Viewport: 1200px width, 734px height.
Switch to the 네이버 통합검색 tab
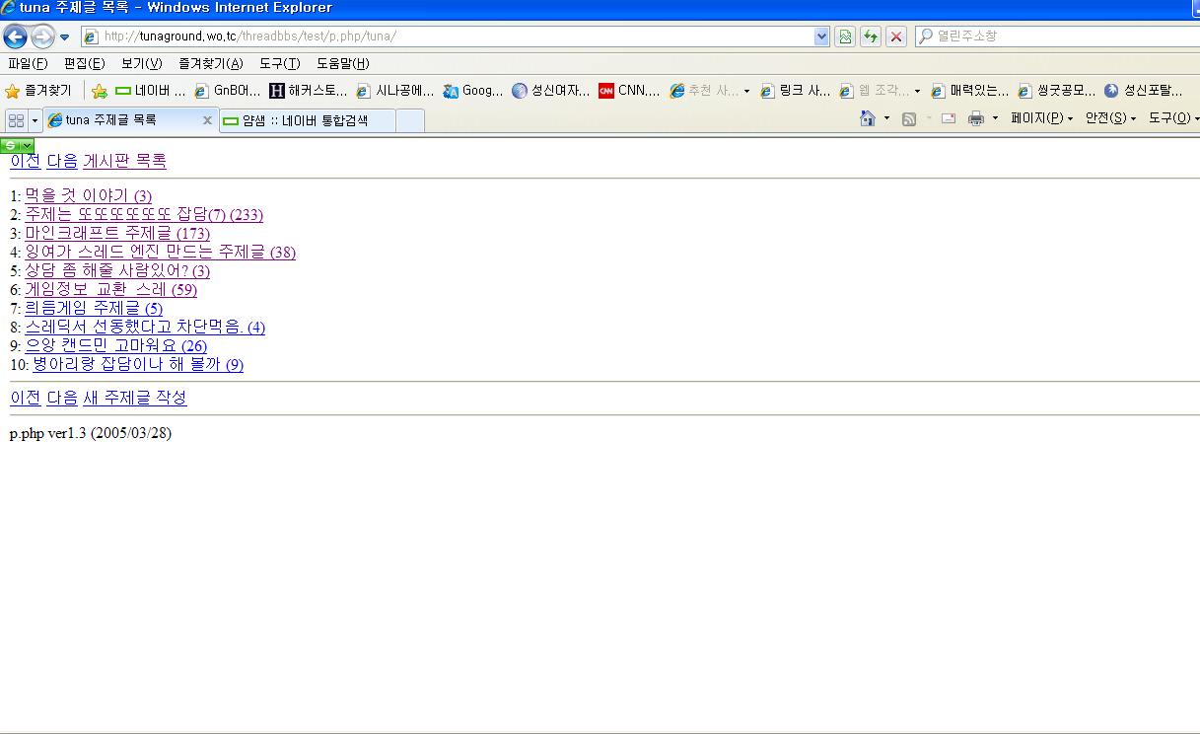click(306, 120)
